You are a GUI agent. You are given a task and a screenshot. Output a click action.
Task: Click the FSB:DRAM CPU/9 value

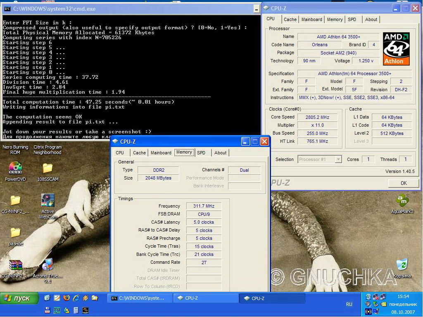click(204, 214)
